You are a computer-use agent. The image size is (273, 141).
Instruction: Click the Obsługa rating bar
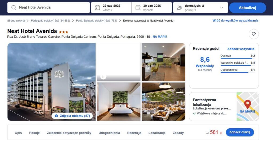[238, 58]
